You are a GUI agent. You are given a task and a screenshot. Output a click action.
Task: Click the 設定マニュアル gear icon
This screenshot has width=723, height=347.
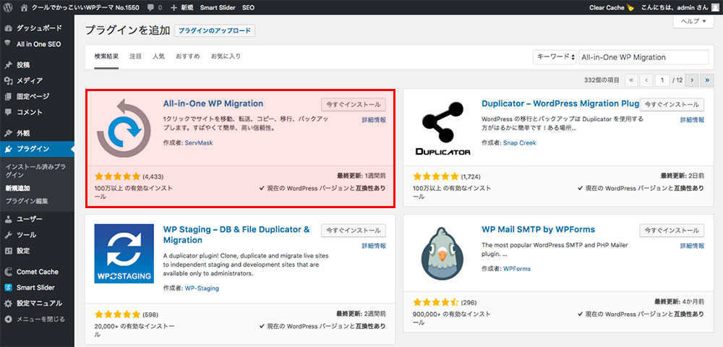(8, 303)
